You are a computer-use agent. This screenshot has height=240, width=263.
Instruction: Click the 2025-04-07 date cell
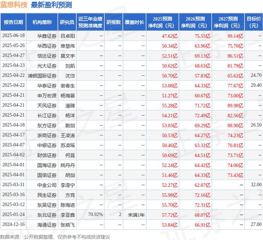click(x=14, y=145)
